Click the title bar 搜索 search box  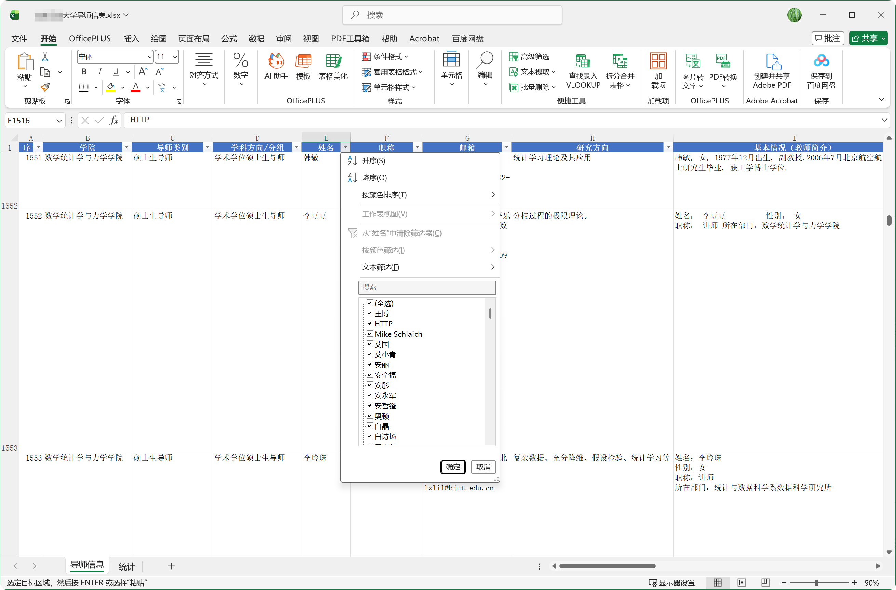pyautogui.click(x=452, y=15)
